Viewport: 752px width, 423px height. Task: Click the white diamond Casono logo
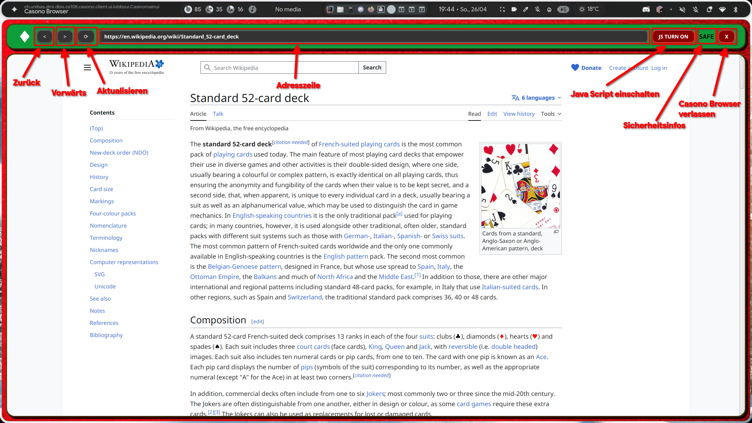(25, 36)
